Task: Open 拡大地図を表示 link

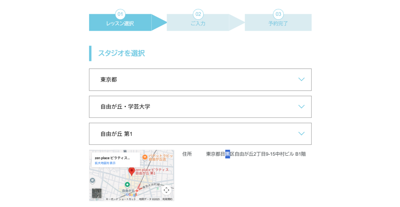Action: (x=105, y=163)
